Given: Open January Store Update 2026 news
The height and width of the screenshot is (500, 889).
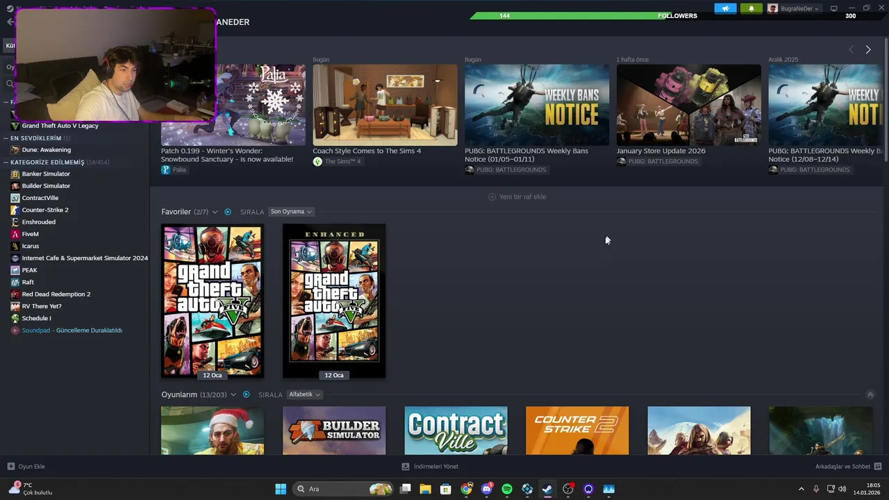Looking at the screenshot, I should (688, 105).
